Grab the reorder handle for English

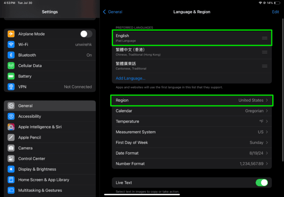tap(265, 38)
